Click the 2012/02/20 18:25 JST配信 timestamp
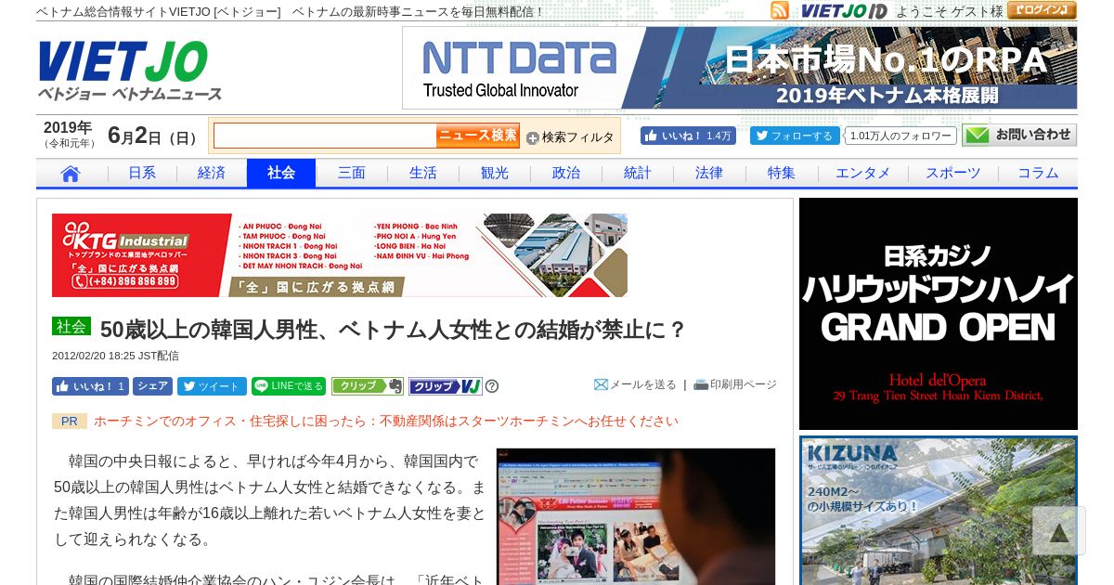The height and width of the screenshot is (585, 1114). (115, 356)
